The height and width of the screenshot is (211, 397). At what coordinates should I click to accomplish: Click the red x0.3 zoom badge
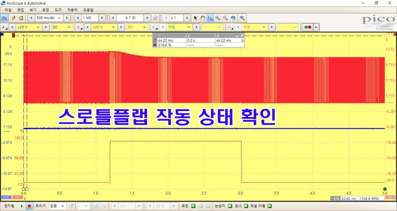(17, 197)
